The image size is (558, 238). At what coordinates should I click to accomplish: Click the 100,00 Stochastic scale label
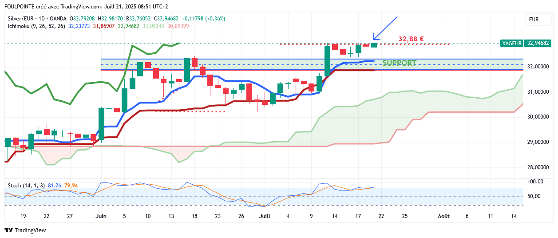(536, 182)
